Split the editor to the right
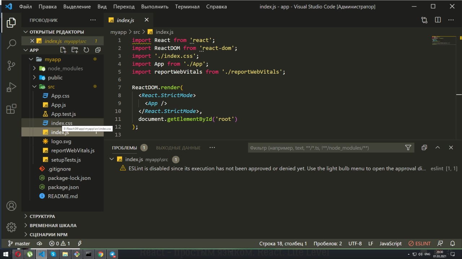This screenshot has width=462, height=259. (438, 20)
